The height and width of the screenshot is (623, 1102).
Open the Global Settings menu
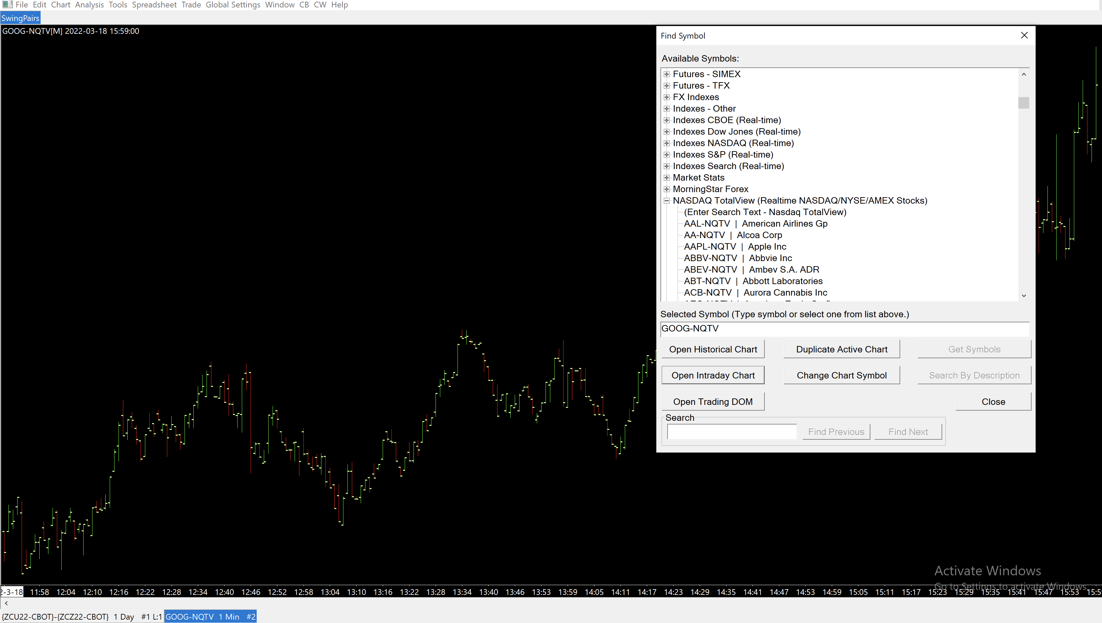coord(233,5)
